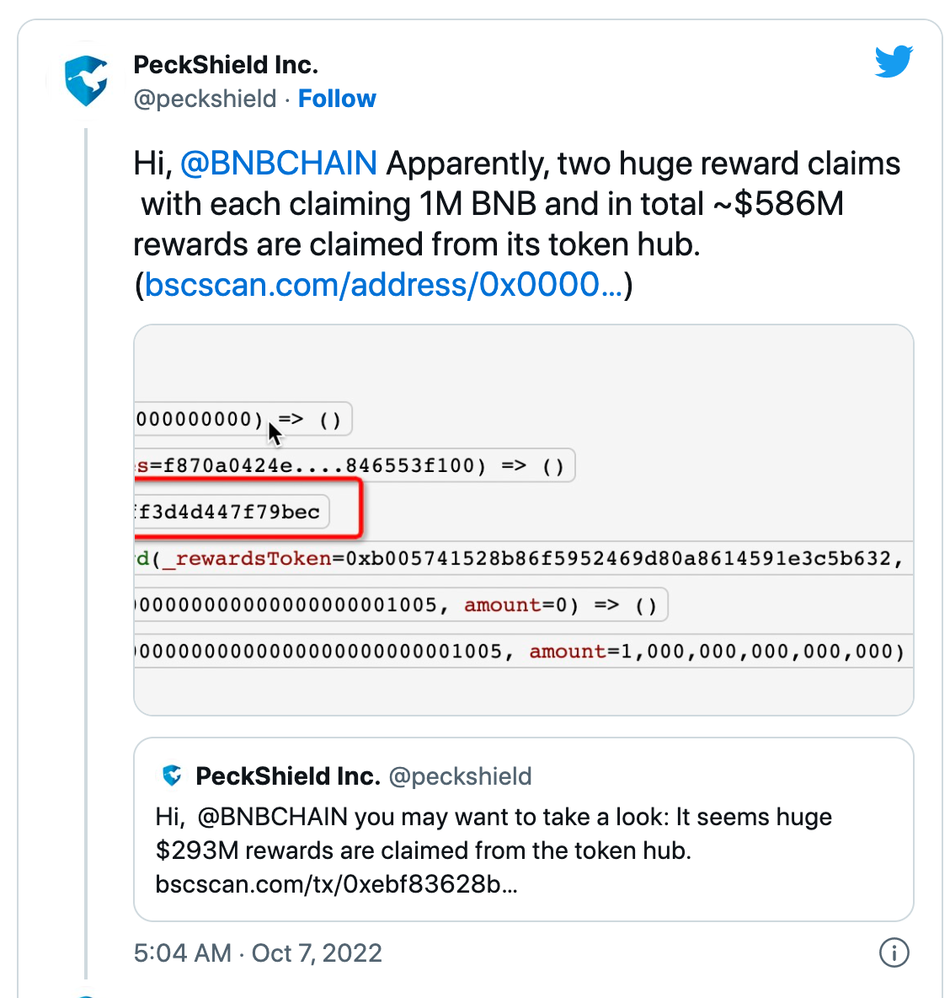This screenshot has height=998, width=950.
Task: Click the quoted tweet's PeckShield Inc. name
Action: [x=288, y=775]
